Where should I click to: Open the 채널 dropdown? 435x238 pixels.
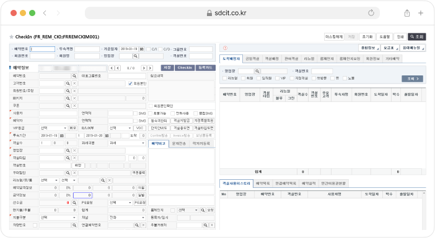127,218
